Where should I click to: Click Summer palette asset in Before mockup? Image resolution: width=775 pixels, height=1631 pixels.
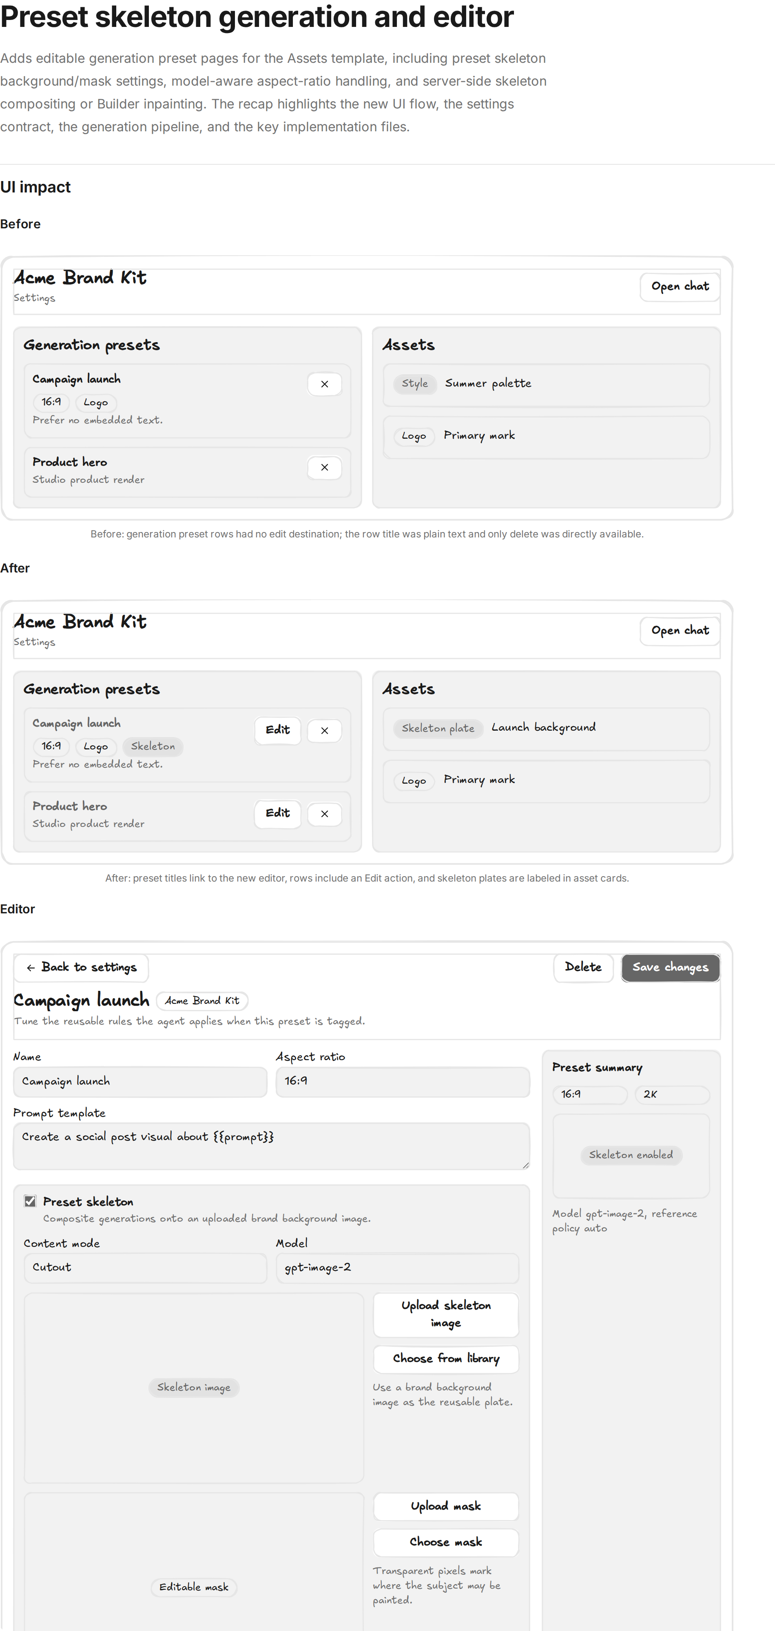[546, 385]
